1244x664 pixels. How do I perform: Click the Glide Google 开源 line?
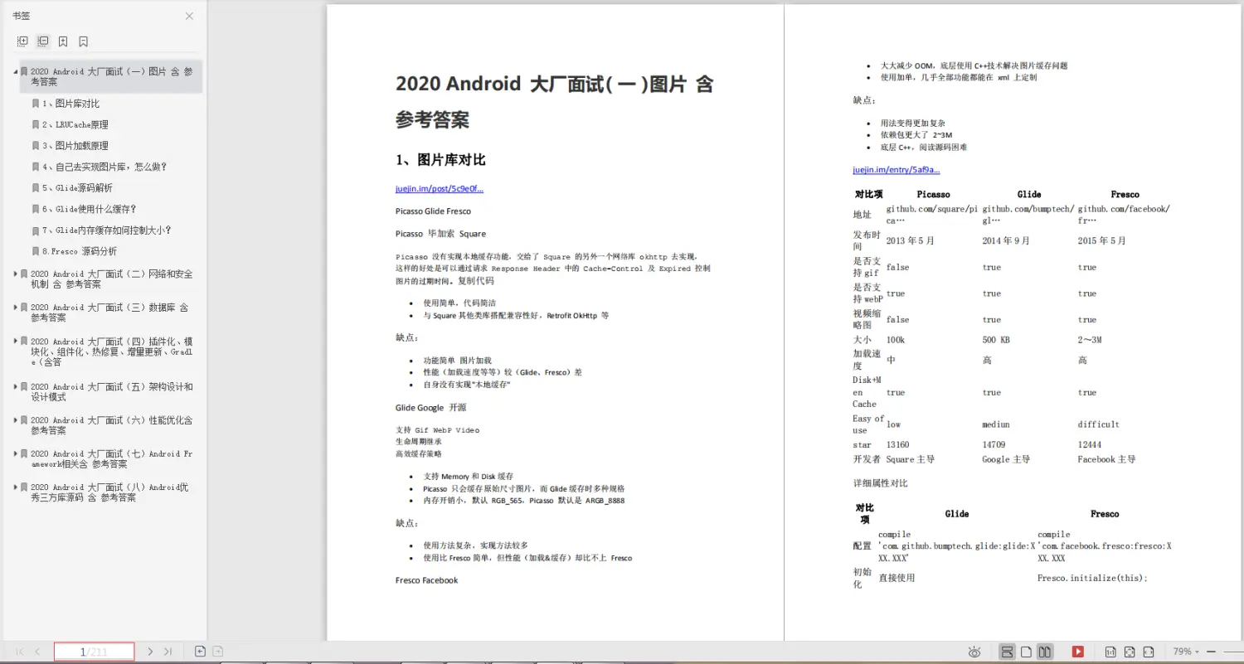(x=430, y=408)
